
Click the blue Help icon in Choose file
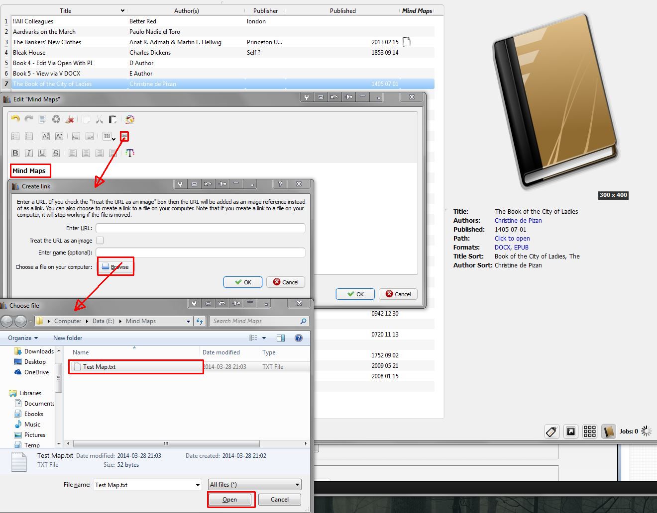tap(299, 338)
